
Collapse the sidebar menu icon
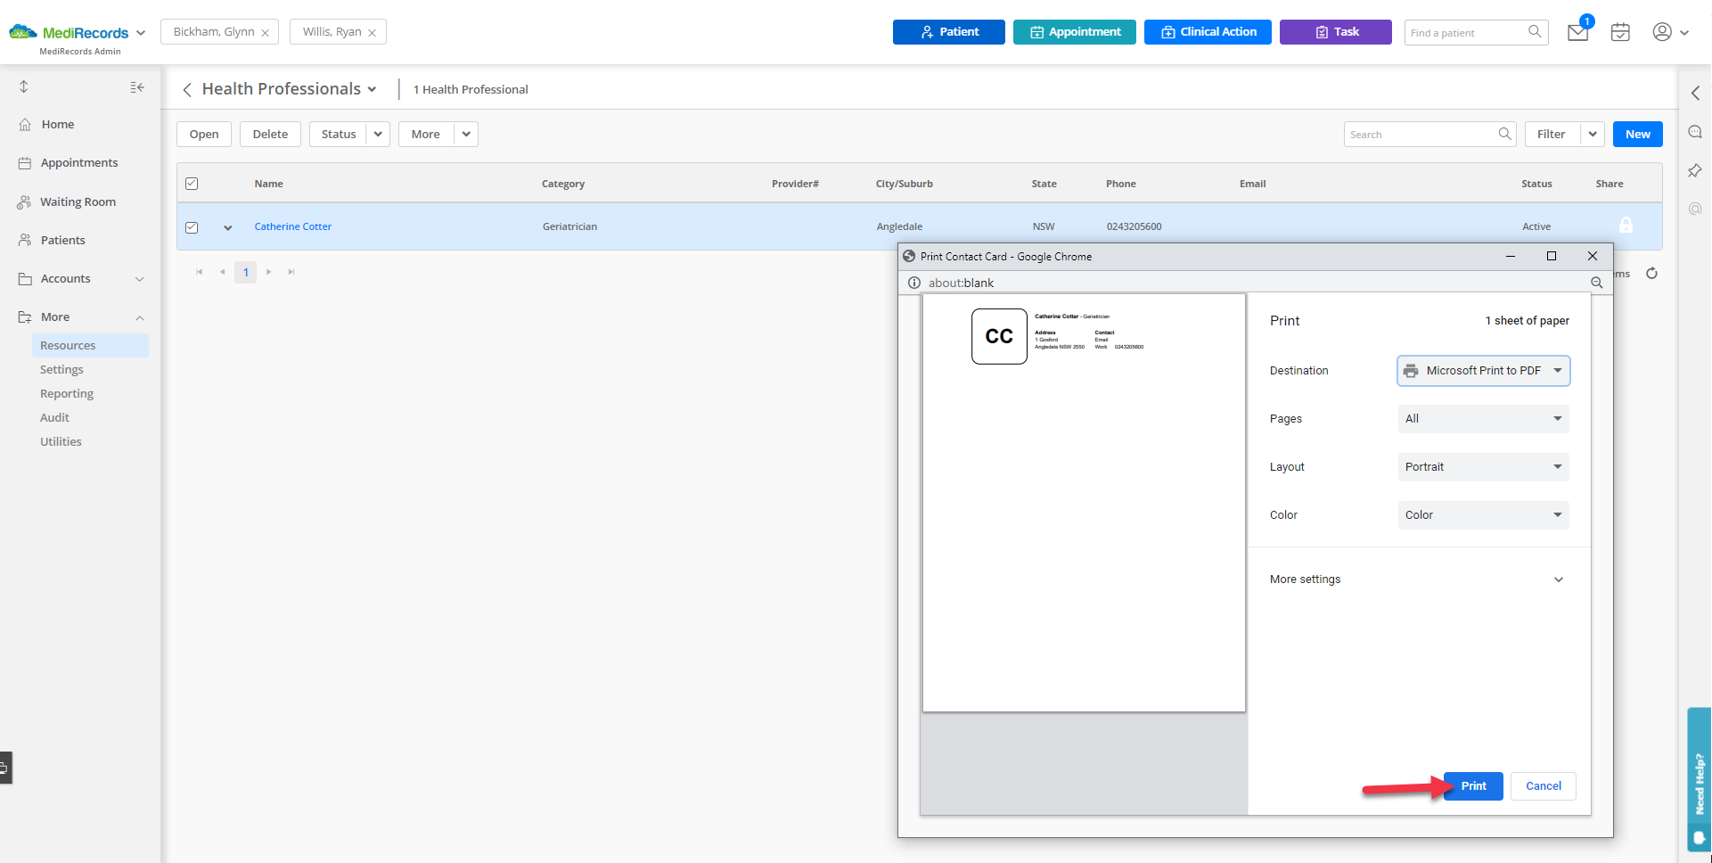point(137,86)
